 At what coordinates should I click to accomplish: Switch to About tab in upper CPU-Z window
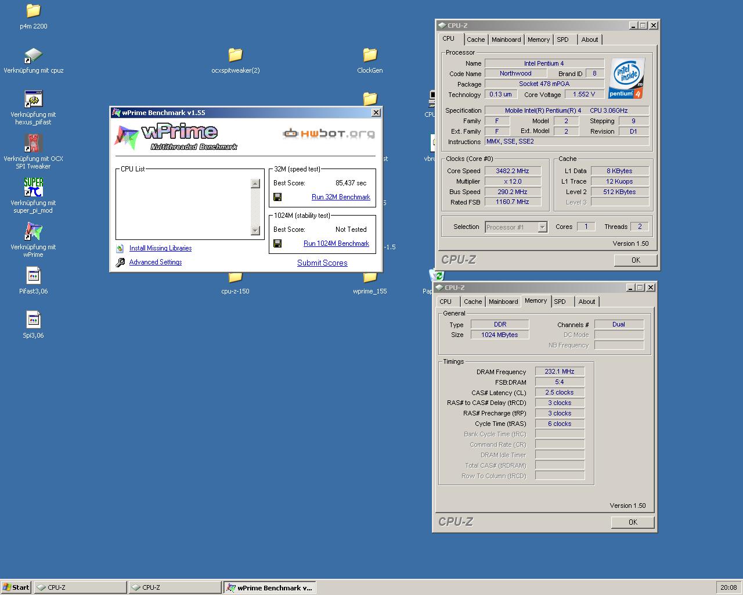click(x=590, y=40)
